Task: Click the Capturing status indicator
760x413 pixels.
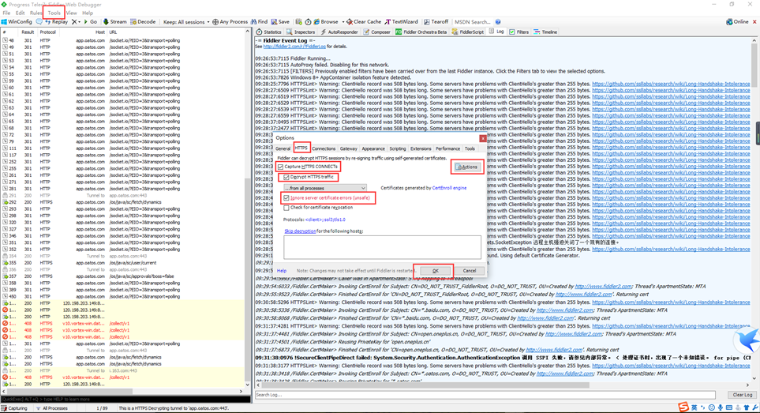Action: coord(14,408)
